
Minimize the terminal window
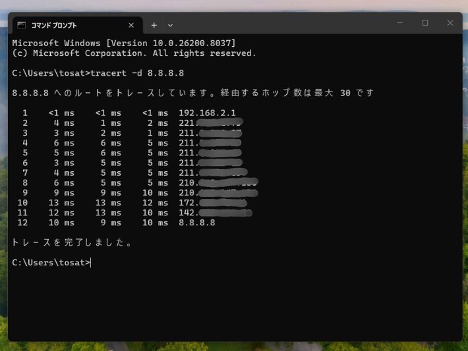coord(400,23)
